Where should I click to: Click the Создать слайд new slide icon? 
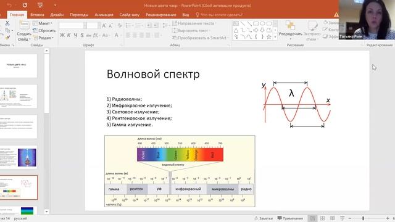click(x=24, y=25)
